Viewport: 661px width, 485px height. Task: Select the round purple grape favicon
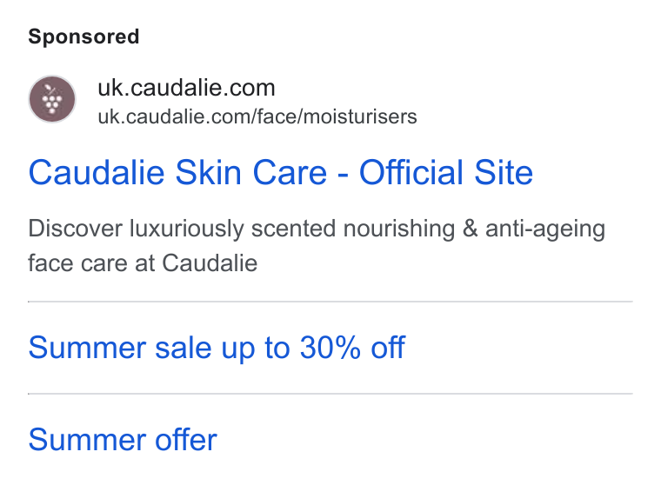52,99
